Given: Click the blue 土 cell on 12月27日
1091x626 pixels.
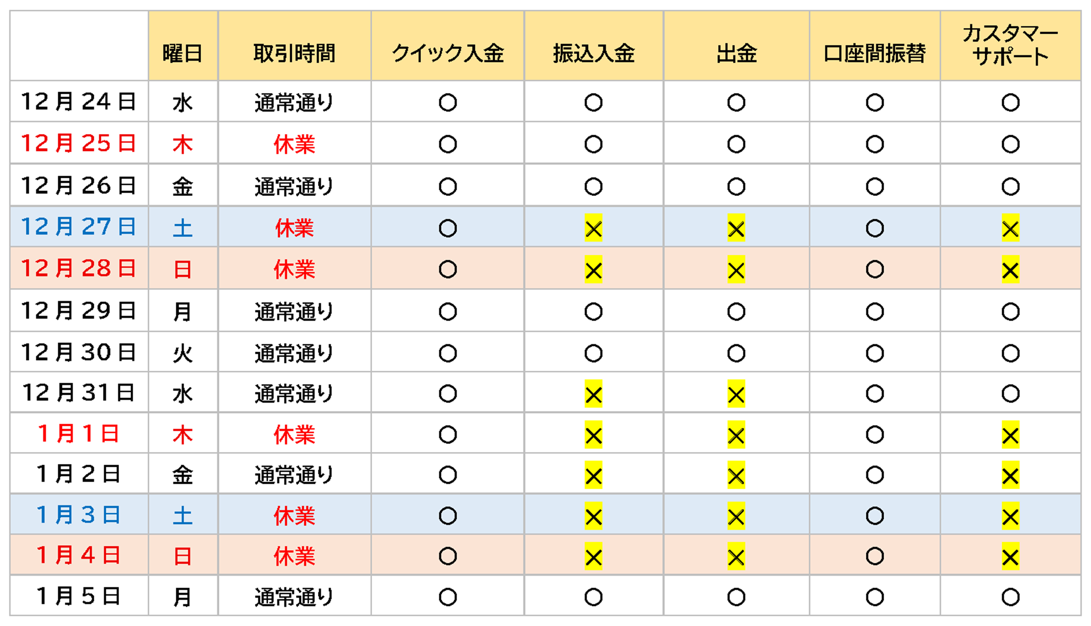Looking at the screenshot, I should (x=183, y=228).
